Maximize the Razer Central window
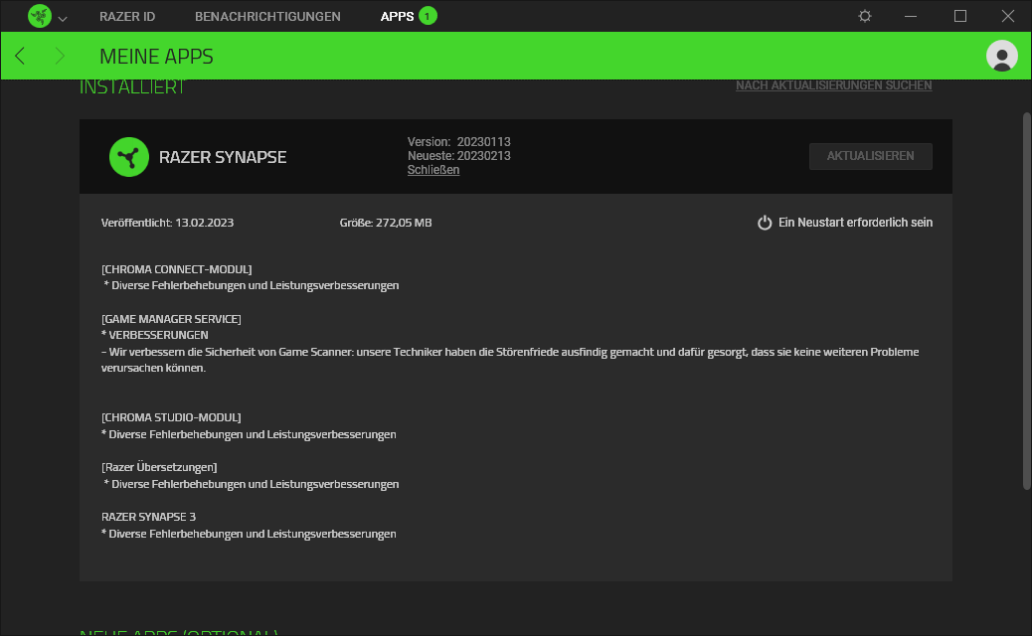Viewport: 1032px width, 636px height. pos(960,16)
